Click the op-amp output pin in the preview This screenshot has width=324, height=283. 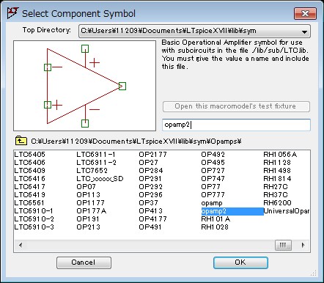[122, 86]
